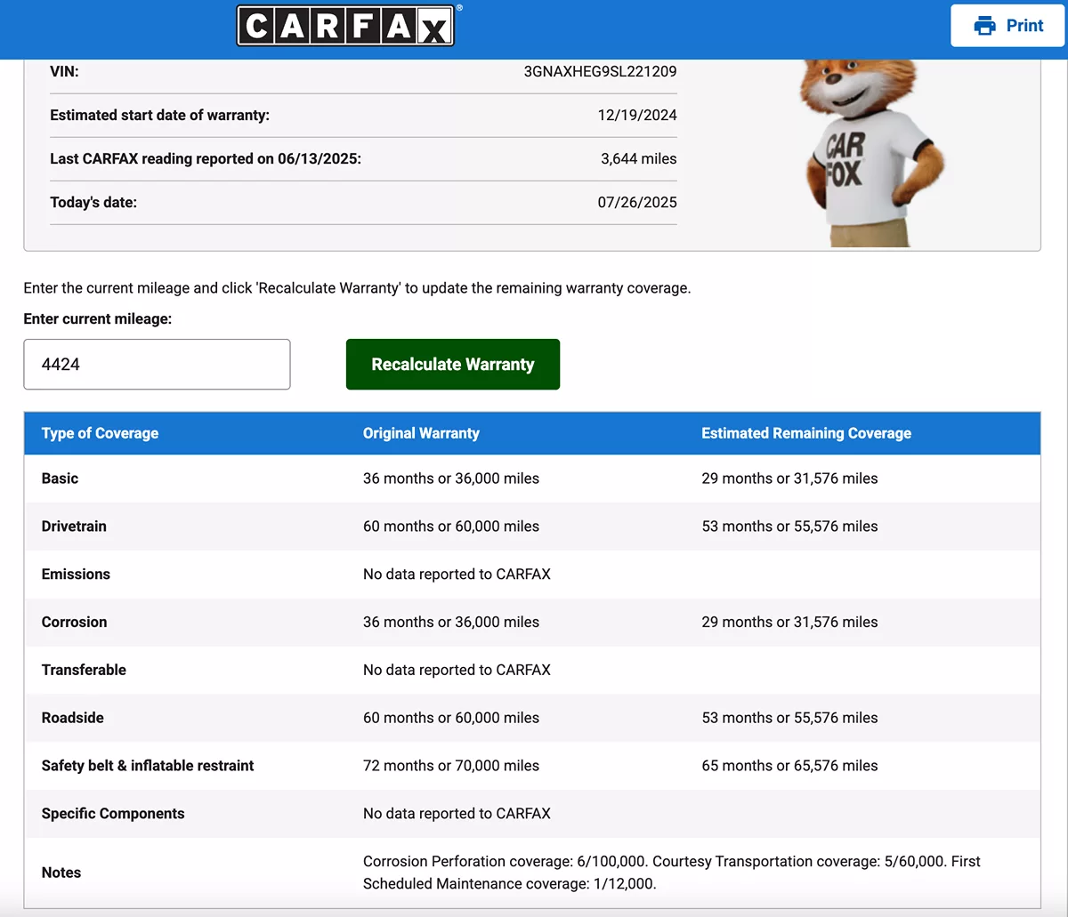Focus the current mileage input field
Screen dimensions: 1068x917
point(157,365)
